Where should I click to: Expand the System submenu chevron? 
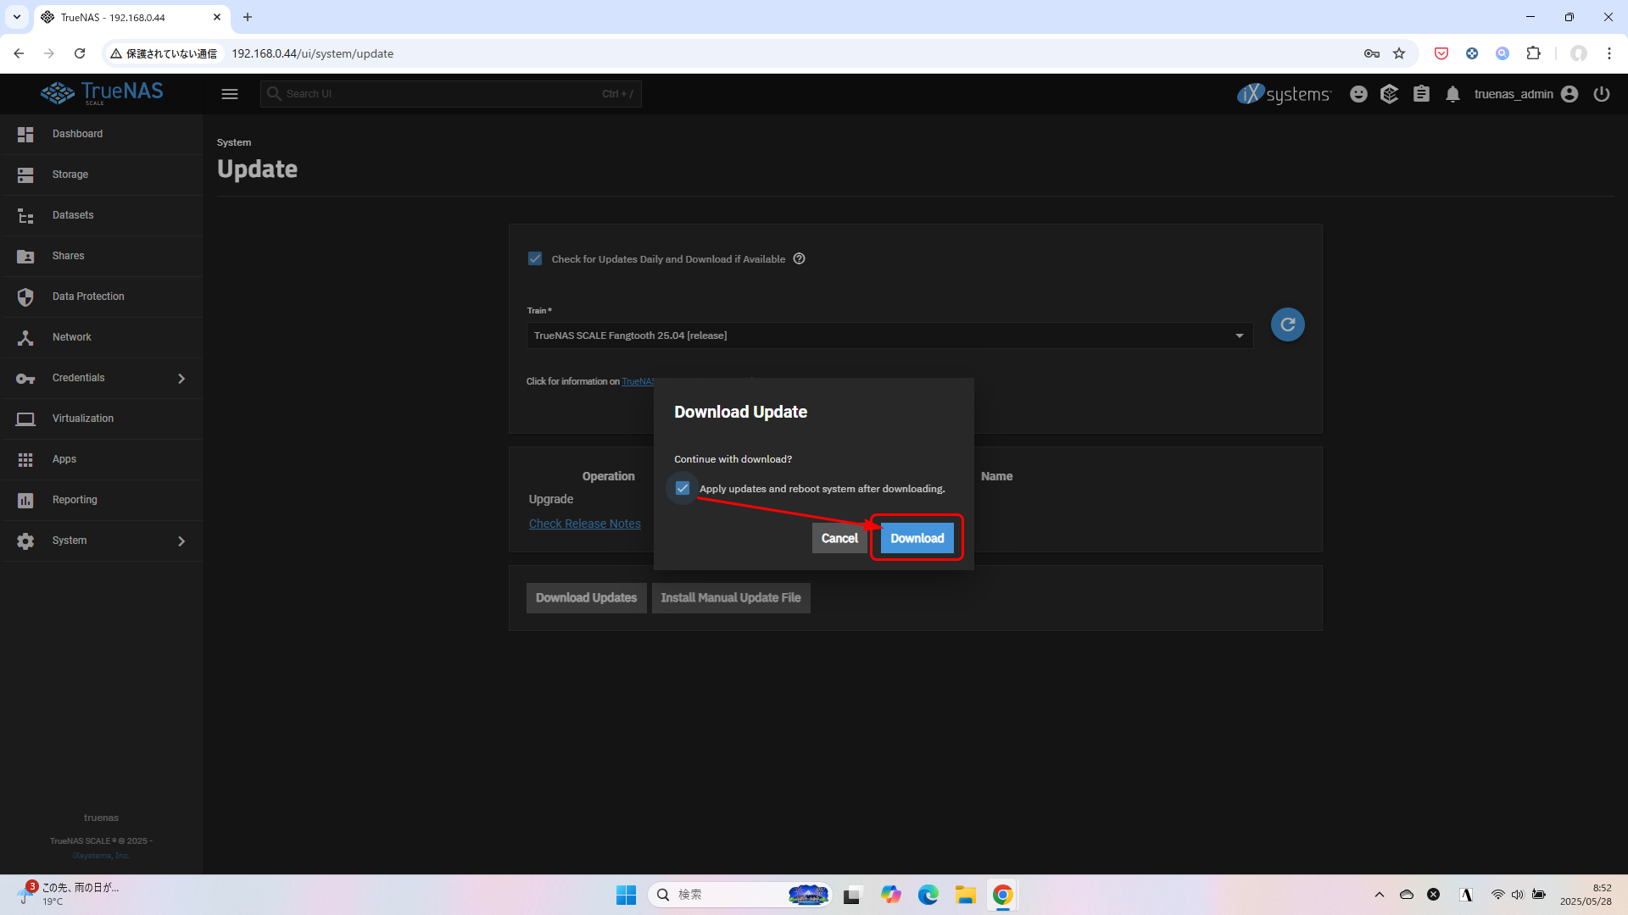click(181, 541)
